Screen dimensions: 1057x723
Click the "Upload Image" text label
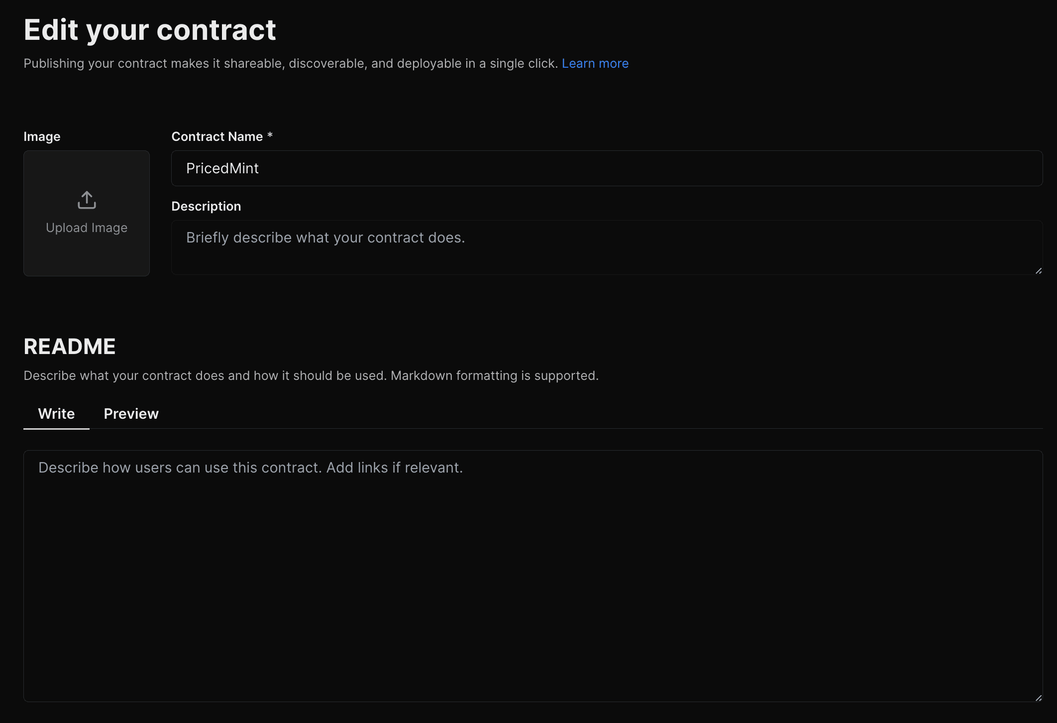click(87, 228)
